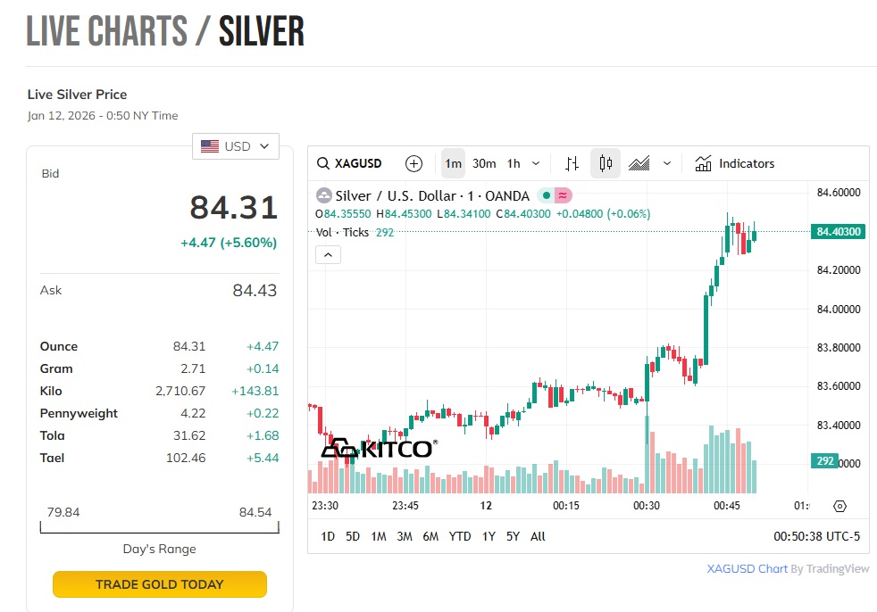Expand the chart style dropdown arrow
This screenshot has width=877, height=612.
click(x=667, y=163)
